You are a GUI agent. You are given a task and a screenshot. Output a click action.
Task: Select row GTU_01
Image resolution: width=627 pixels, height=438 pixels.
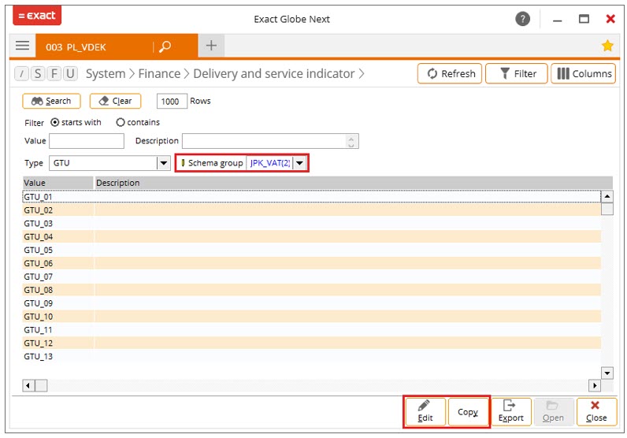(x=311, y=197)
